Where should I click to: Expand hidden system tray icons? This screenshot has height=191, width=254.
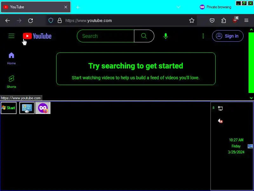pos(213,108)
